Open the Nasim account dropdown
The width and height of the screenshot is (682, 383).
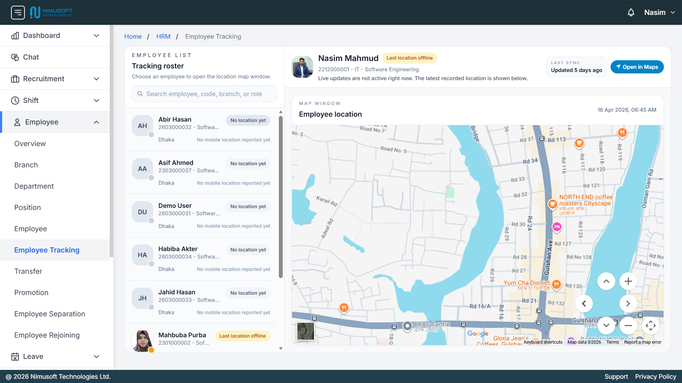659,12
